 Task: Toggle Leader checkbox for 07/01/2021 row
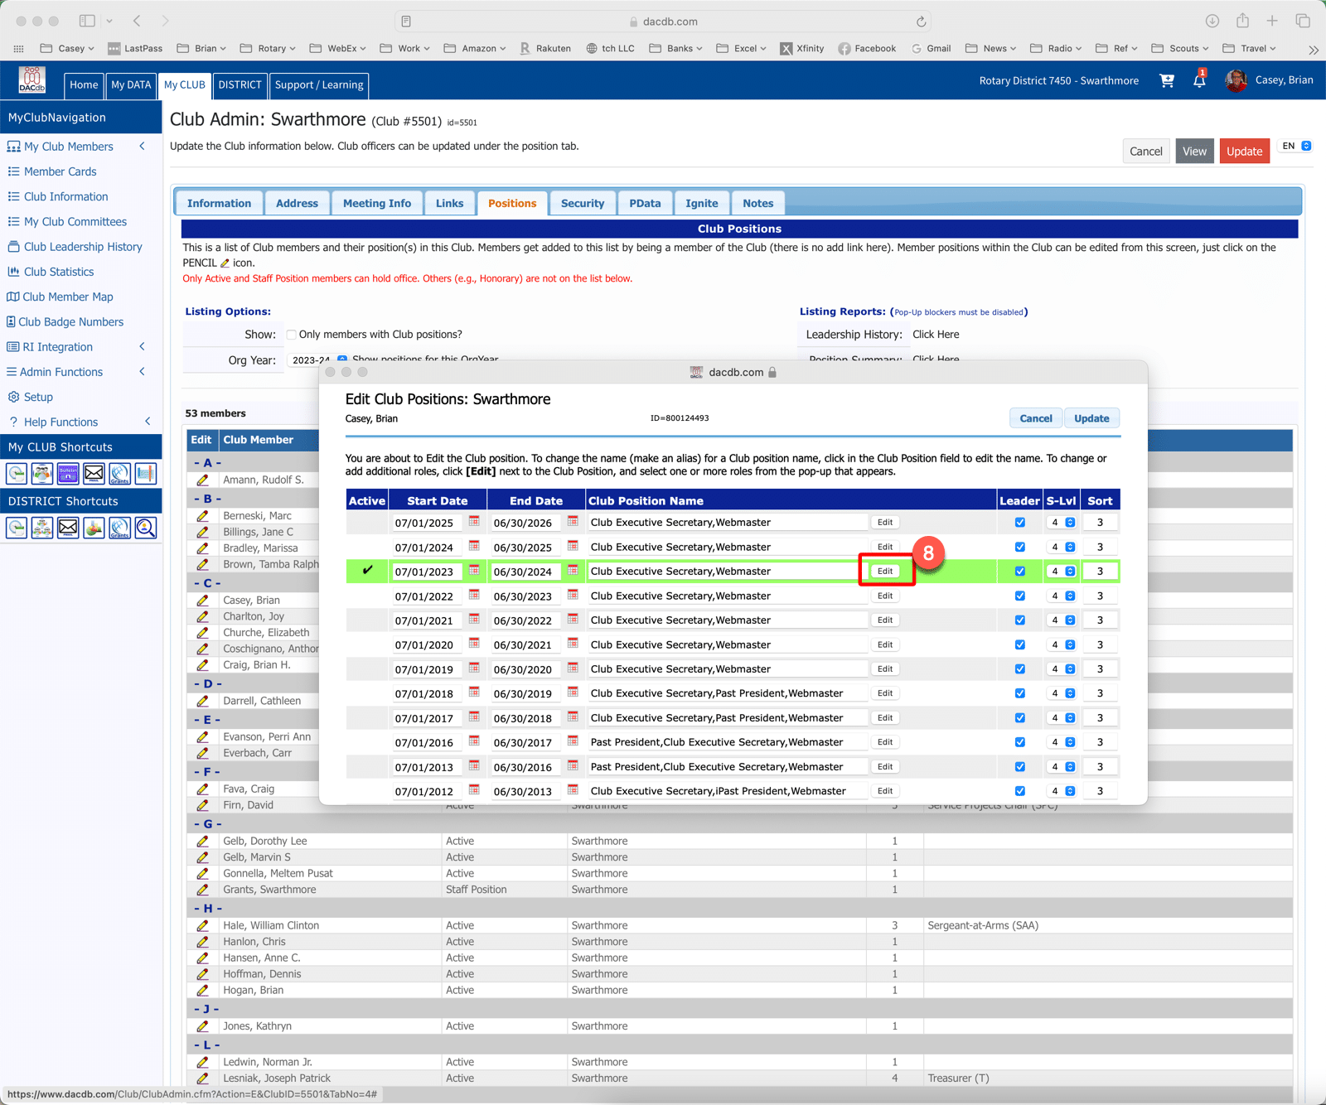[1020, 620]
